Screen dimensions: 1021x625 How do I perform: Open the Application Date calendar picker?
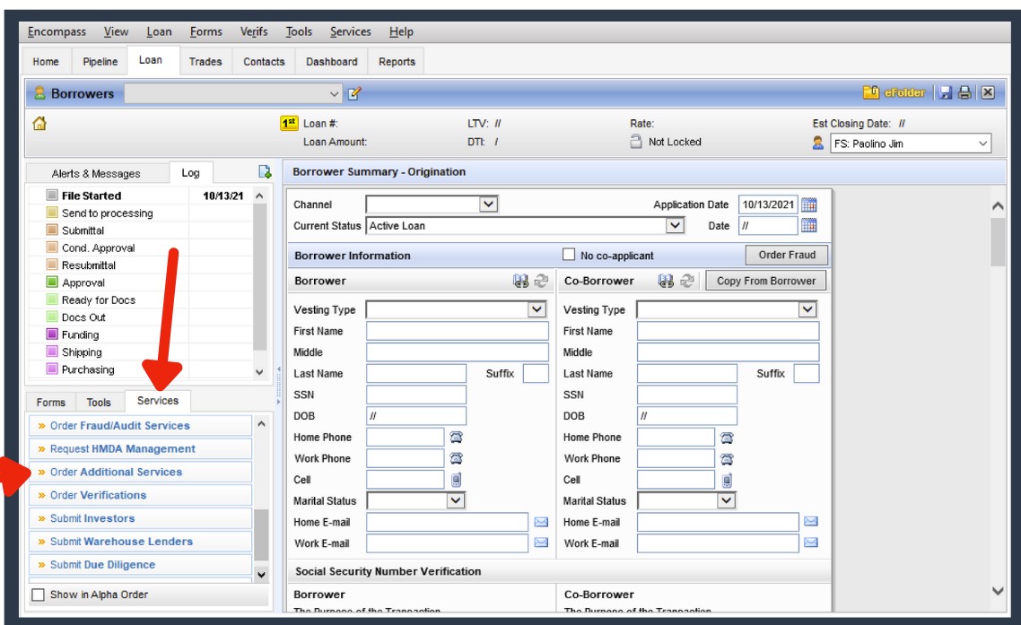(x=808, y=205)
